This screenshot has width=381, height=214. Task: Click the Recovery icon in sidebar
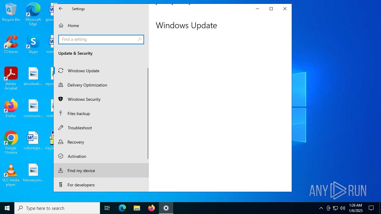(x=61, y=142)
